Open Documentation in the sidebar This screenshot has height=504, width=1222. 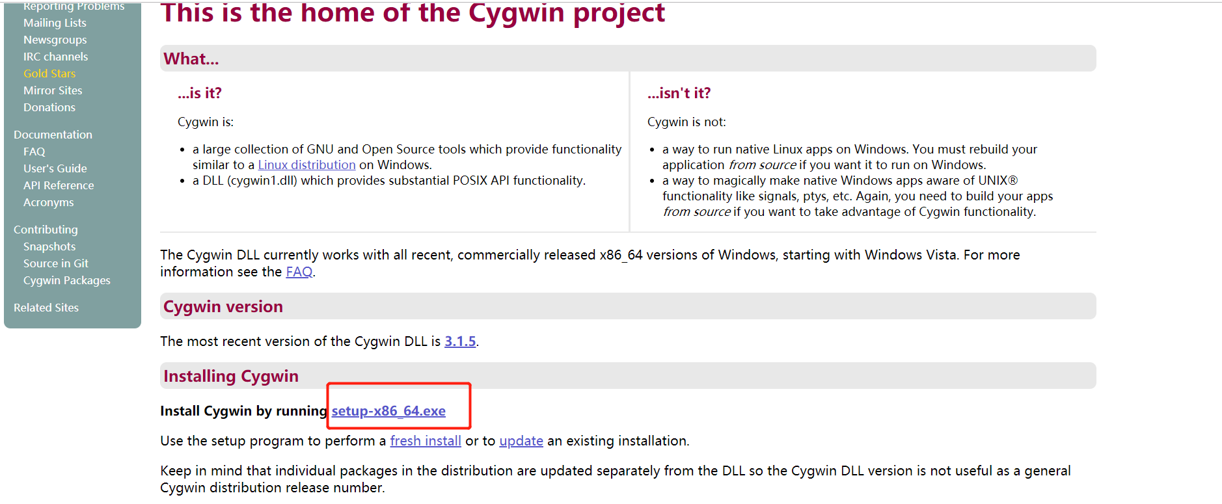[53, 134]
